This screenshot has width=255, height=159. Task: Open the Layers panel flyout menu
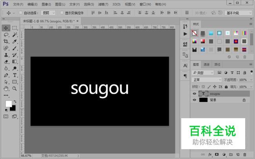coord(251,65)
